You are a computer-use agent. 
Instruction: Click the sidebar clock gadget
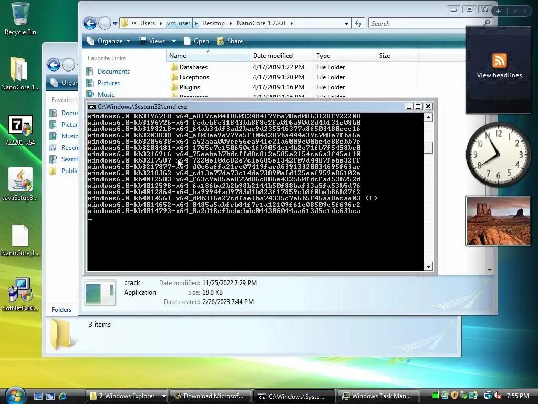[x=498, y=155]
